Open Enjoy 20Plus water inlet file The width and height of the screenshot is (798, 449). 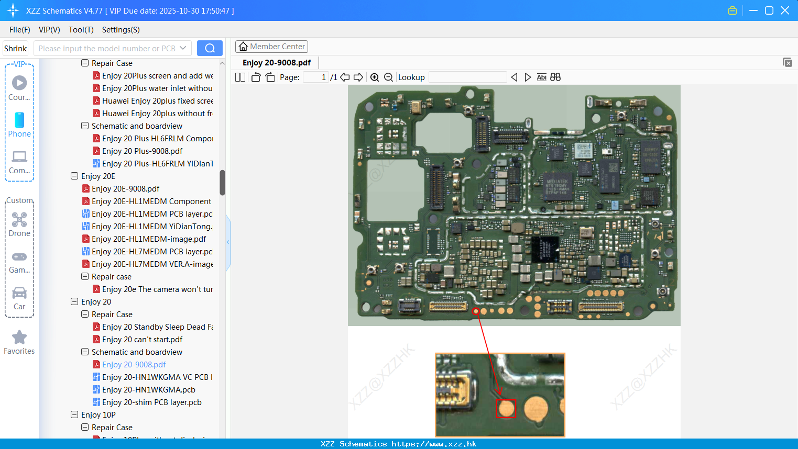click(x=157, y=88)
